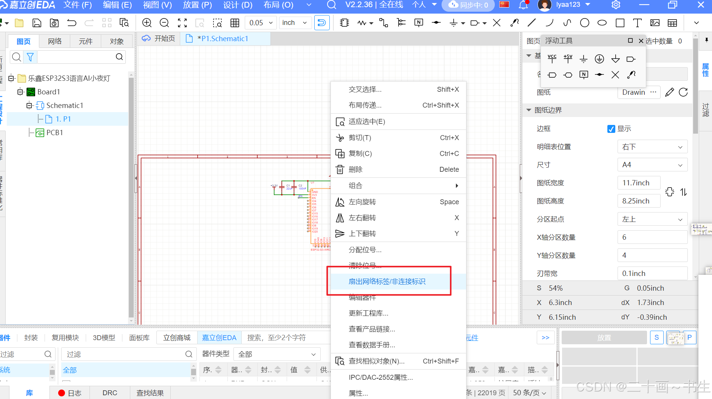
Task: Select the text tool
Action: pos(637,23)
